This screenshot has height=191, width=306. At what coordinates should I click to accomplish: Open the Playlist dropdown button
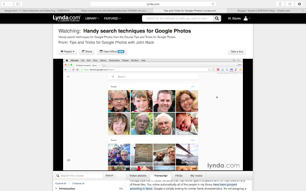coord(67,52)
